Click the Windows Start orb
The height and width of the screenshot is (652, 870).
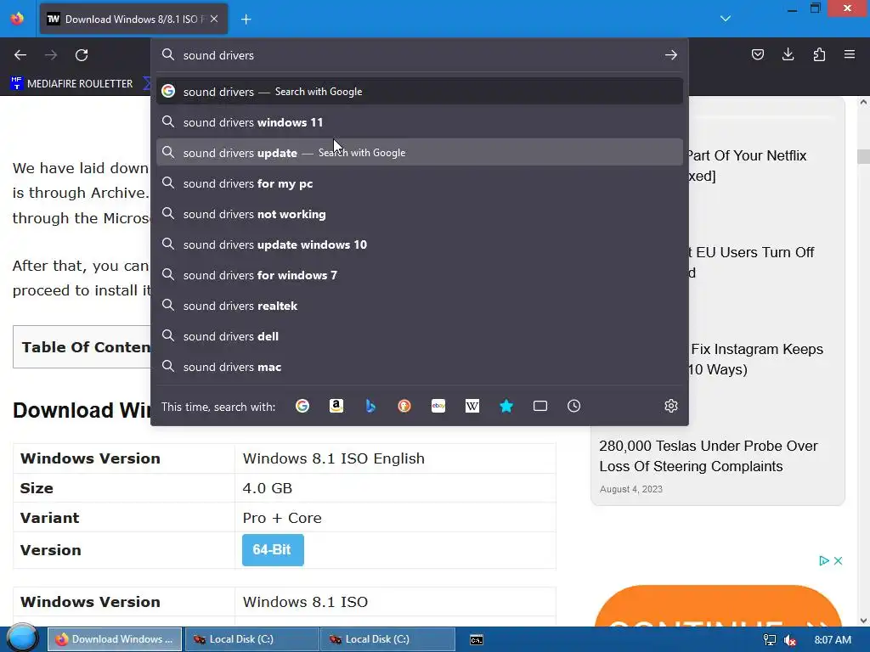coord(22,638)
